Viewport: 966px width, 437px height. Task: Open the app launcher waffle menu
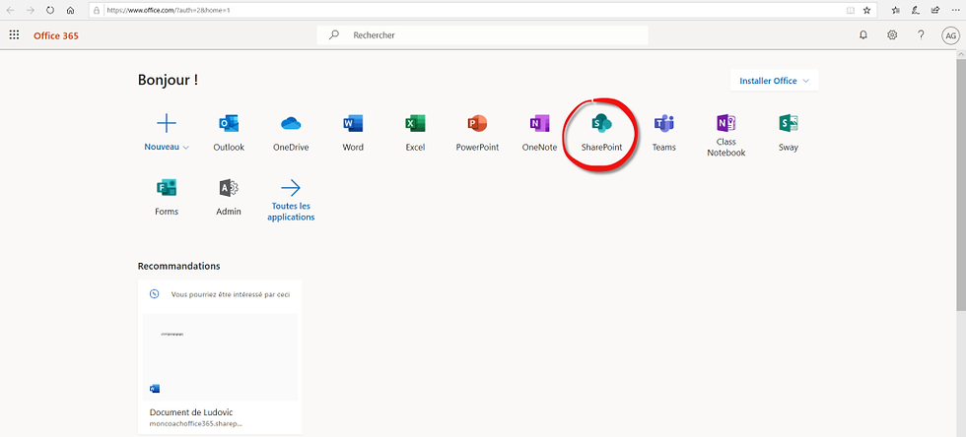(x=14, y=35)
